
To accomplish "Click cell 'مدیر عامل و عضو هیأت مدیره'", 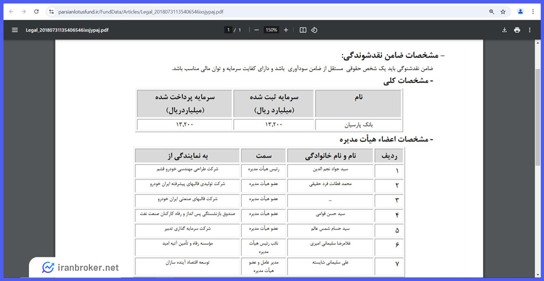I will click(264, 266).
